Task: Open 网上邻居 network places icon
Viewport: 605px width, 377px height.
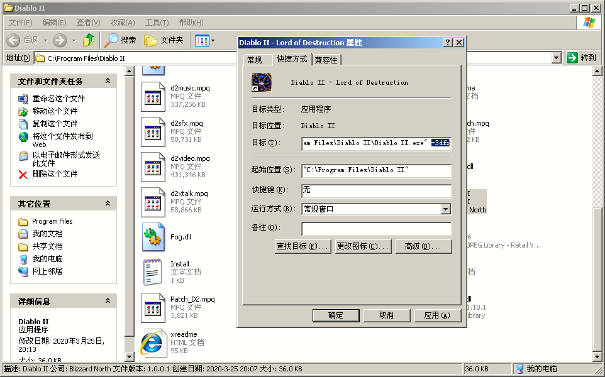Action: pos(23,272)
